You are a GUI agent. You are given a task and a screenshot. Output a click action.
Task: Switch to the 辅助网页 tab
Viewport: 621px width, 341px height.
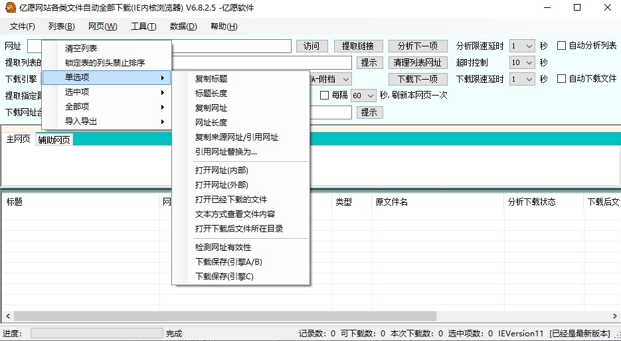(x=54, y=140)
